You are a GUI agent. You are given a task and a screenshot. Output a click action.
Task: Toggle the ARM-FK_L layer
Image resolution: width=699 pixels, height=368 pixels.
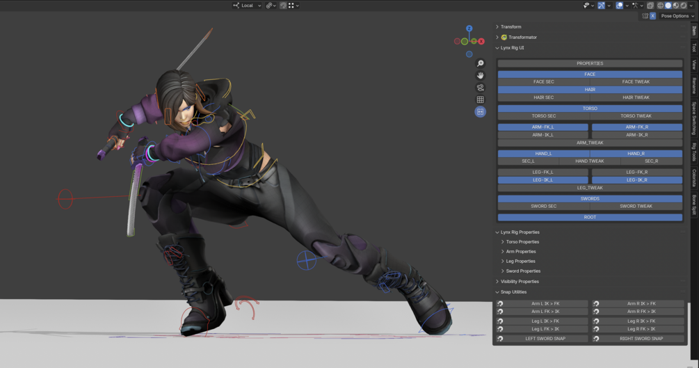(x=543, y=127)
